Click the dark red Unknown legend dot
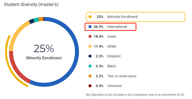Screen dimensions: 192x99 click(90, 86)
